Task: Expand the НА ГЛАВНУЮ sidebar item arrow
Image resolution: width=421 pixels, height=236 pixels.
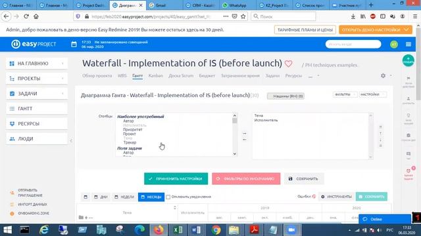Action: point(63,64)
